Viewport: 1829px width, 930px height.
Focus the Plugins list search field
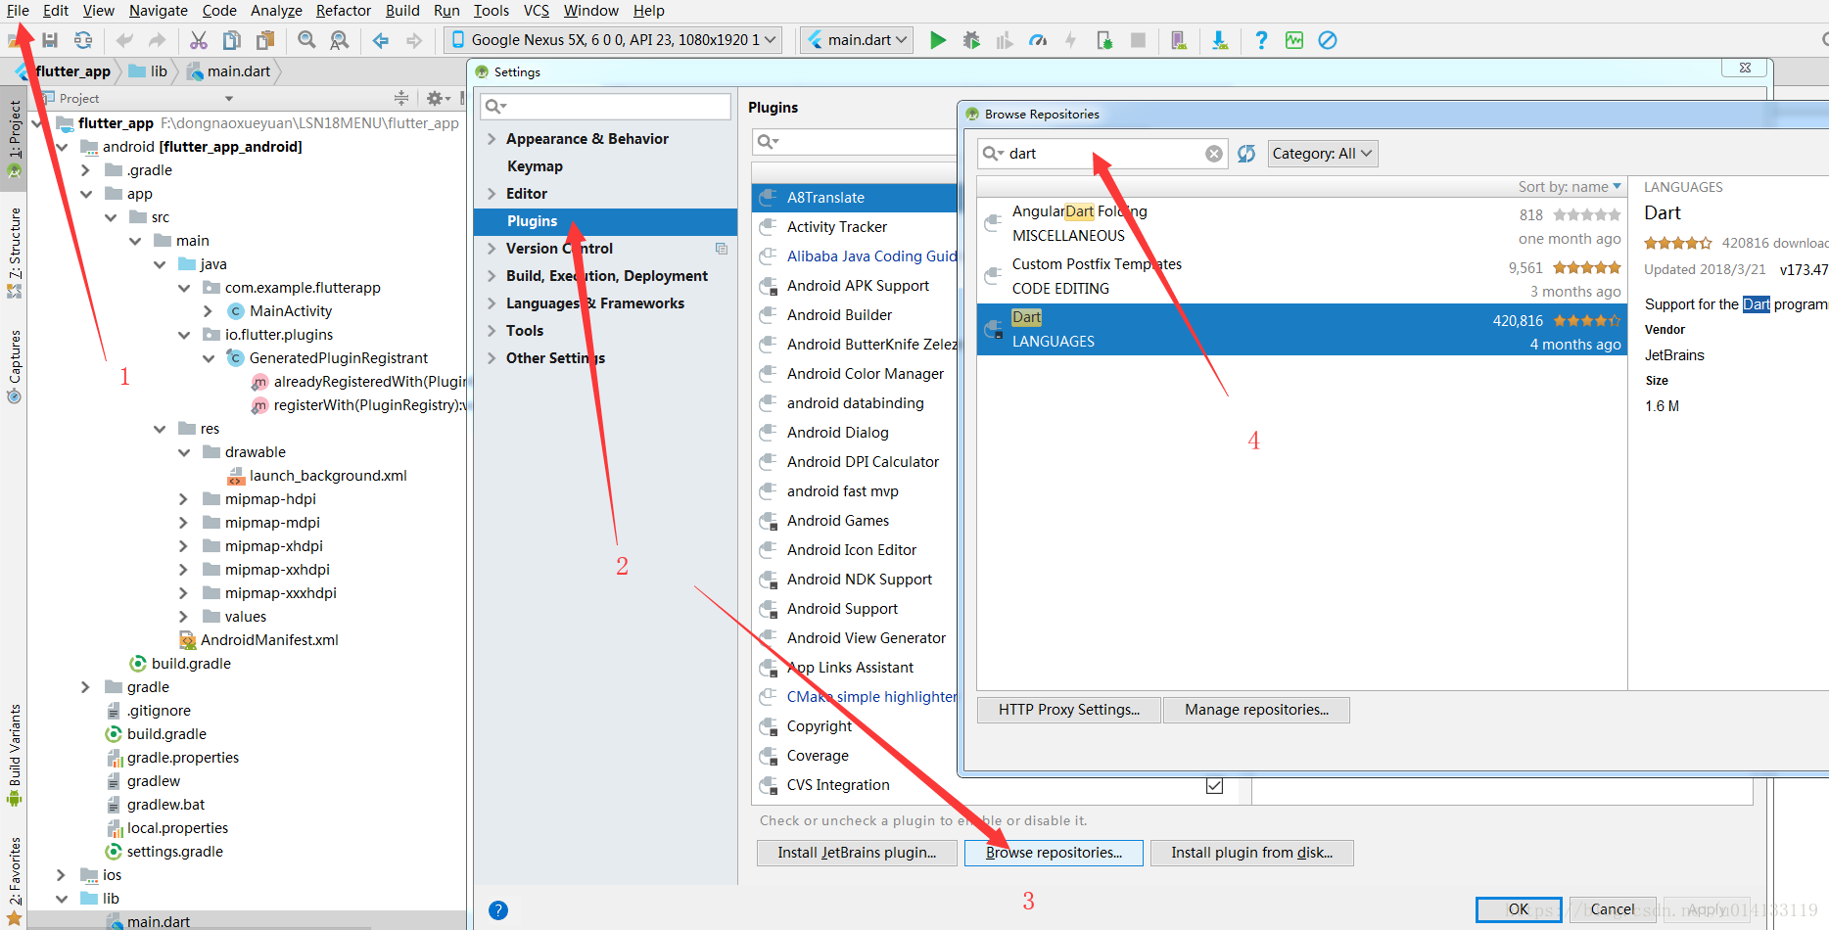click(854, 142)
